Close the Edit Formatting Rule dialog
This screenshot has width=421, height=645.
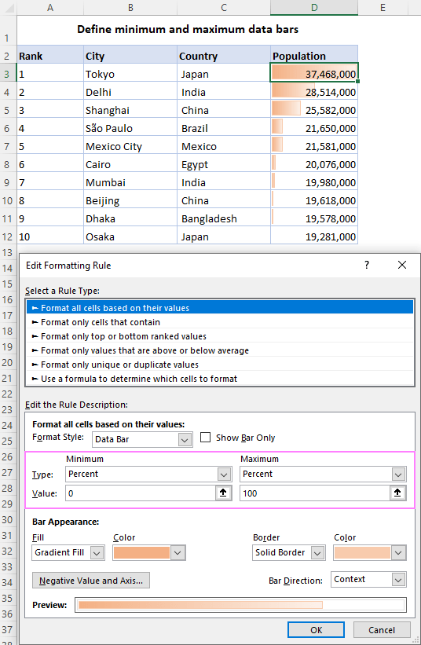coord(402,265)
